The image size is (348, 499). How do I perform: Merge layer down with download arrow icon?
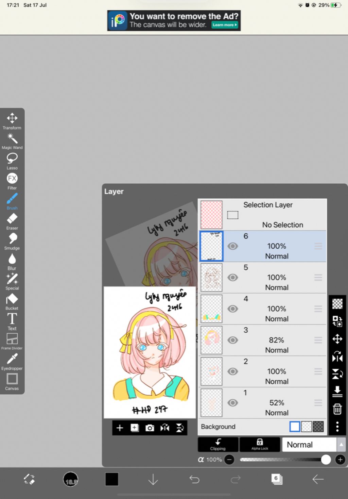tap(337, 391)
